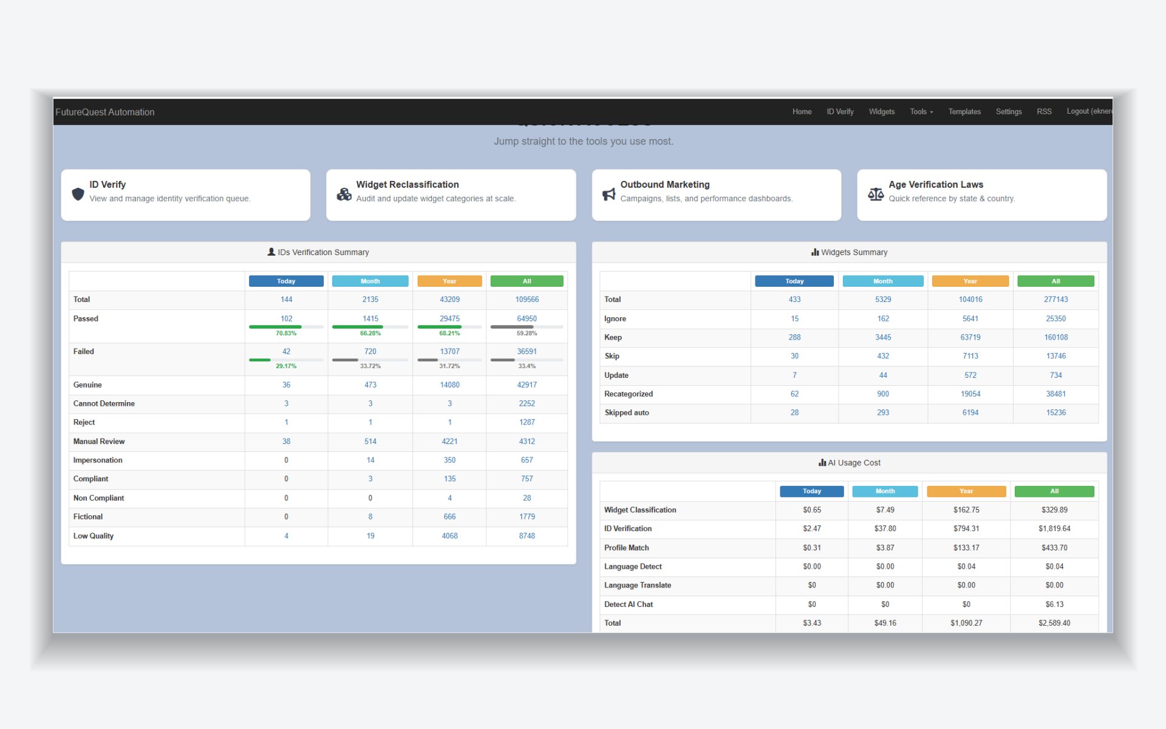
Task: Click the megaphone icon on Outbound Marketing card
Action: click(x=609, y=194)
